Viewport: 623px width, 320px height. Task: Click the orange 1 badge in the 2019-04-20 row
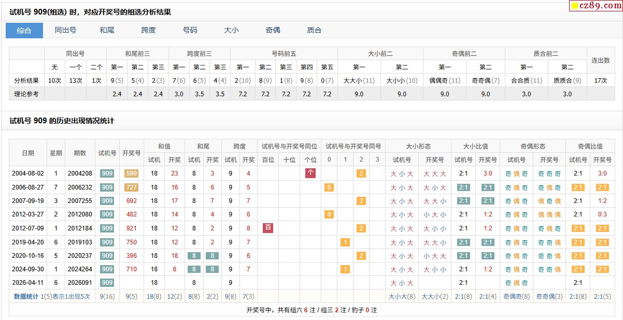(x=345, y=242)
